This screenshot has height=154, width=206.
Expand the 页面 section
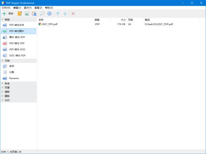[x=19, y=88]
